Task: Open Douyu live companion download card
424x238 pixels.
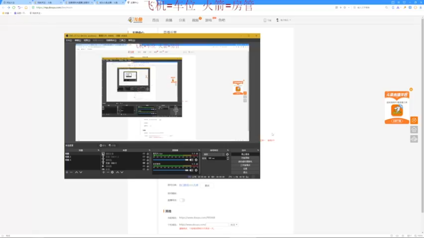Action: tap(397, 107)
